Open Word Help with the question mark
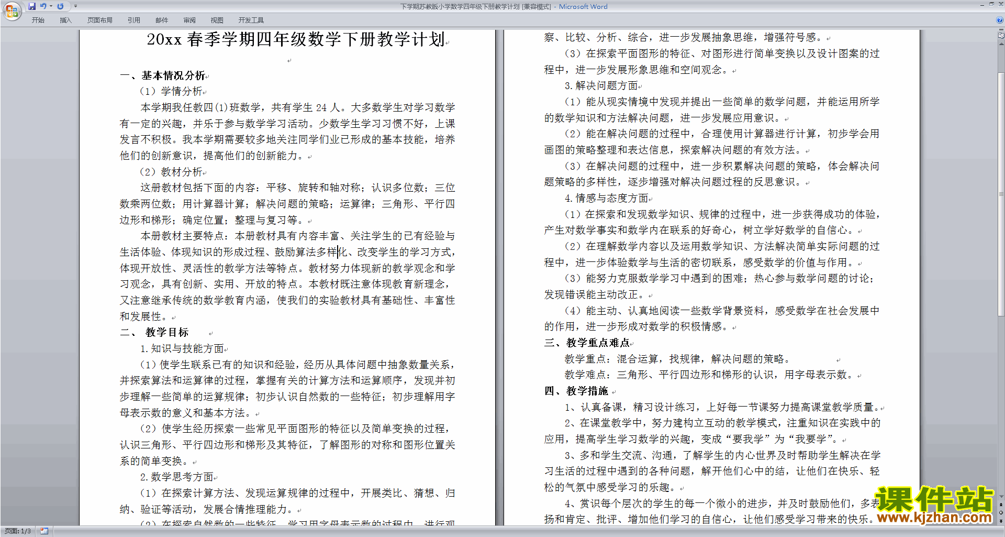 (1000, 20)
